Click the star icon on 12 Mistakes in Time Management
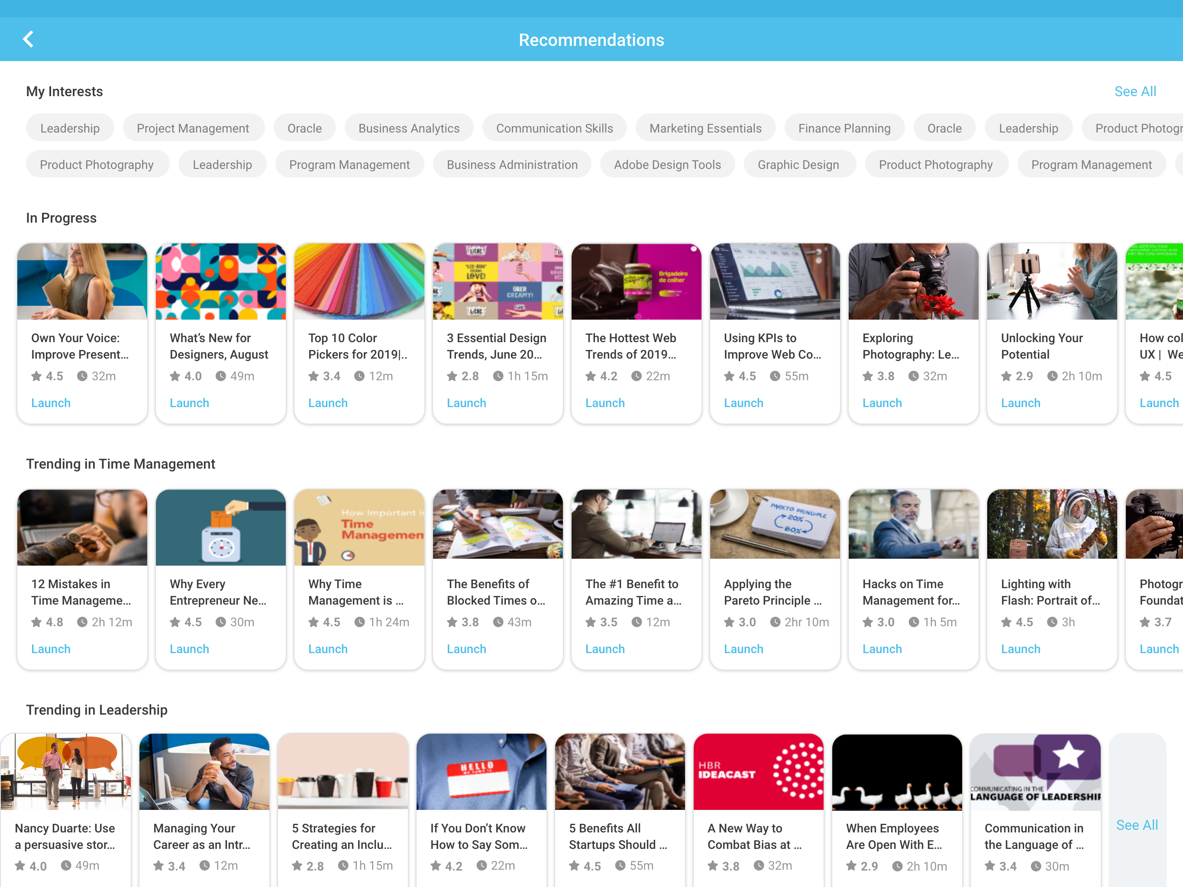 pos(36,622)
